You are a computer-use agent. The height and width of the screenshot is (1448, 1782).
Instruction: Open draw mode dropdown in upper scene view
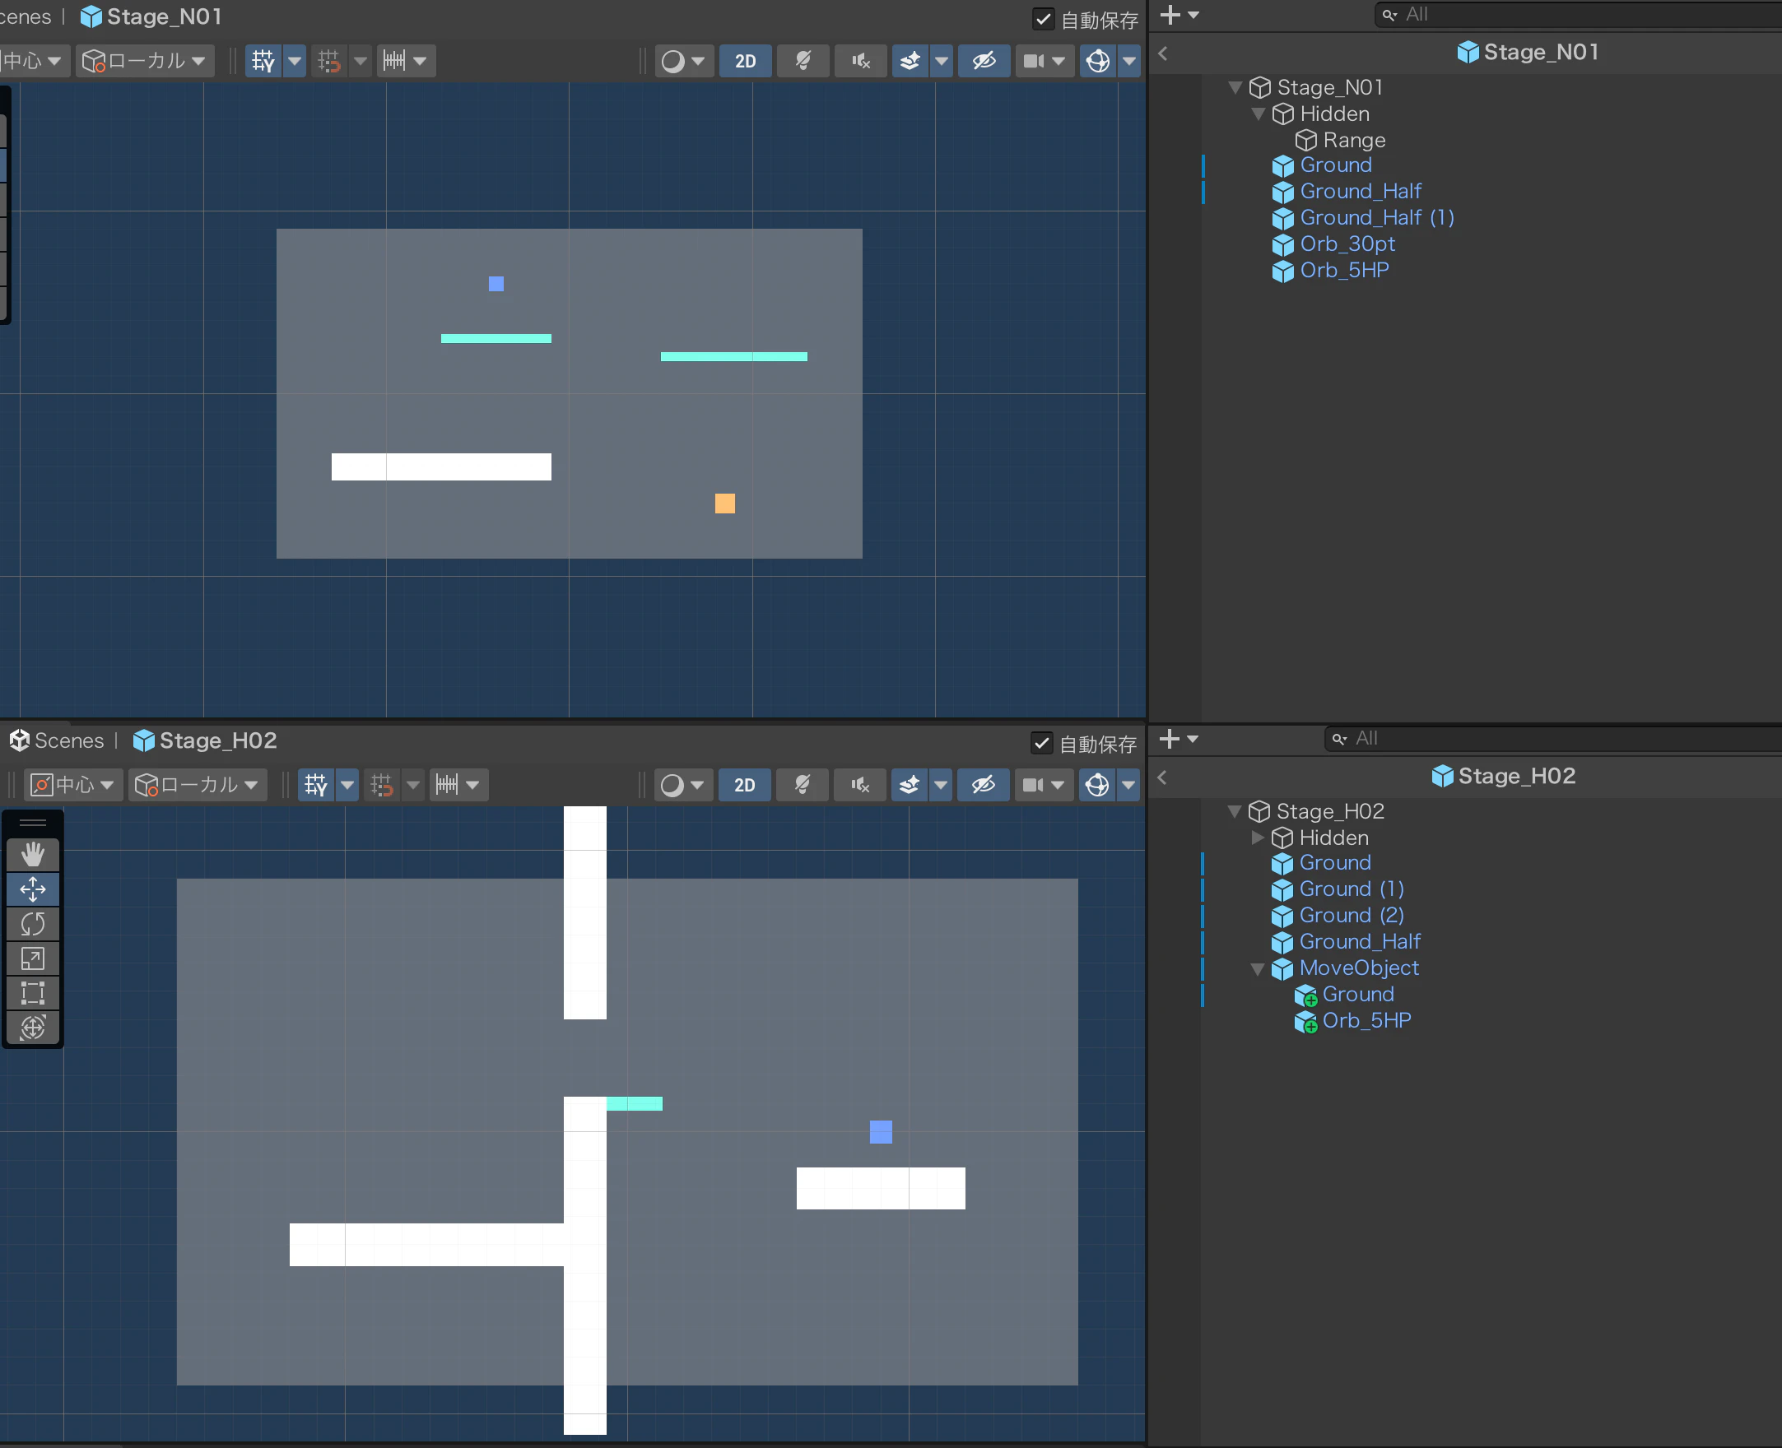pos(683,61)
